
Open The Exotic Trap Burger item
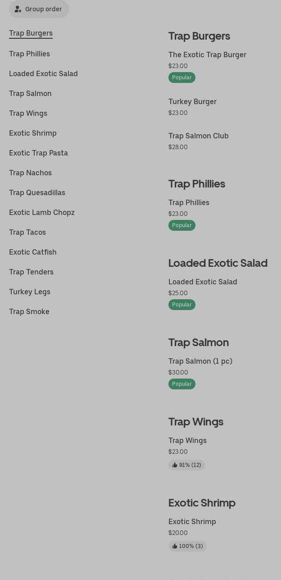pos(207,55)
